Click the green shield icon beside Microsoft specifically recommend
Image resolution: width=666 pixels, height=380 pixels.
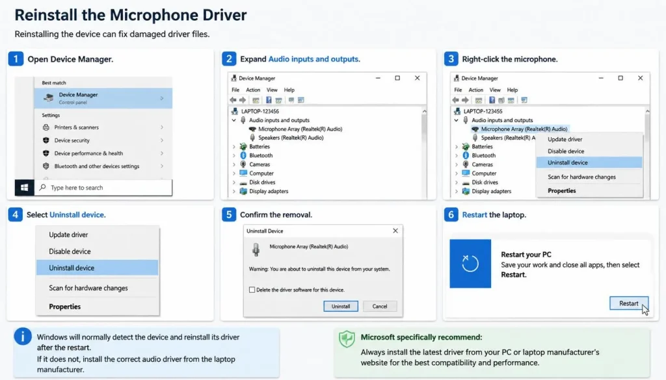(347, 339)
